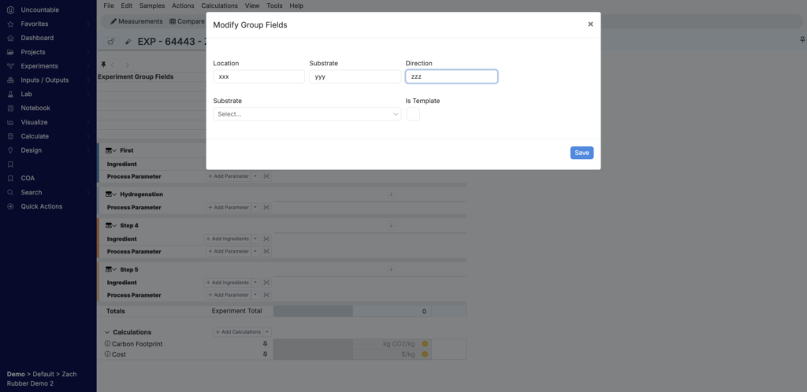
Task: Expand the Favorites submenu chevron
Action: pyautogui.click(x=88, y=24)
